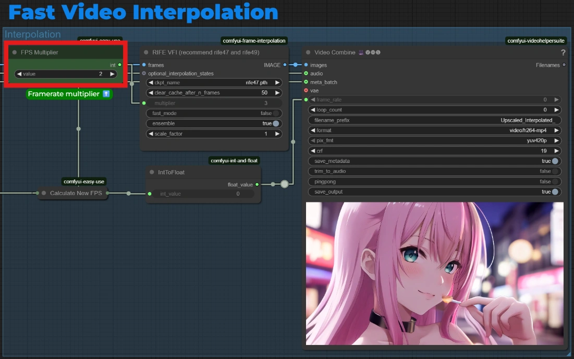574x359 pixels.
Task: Open the format dropdown showing video/h264-mp4
Action: click(435, 131)
